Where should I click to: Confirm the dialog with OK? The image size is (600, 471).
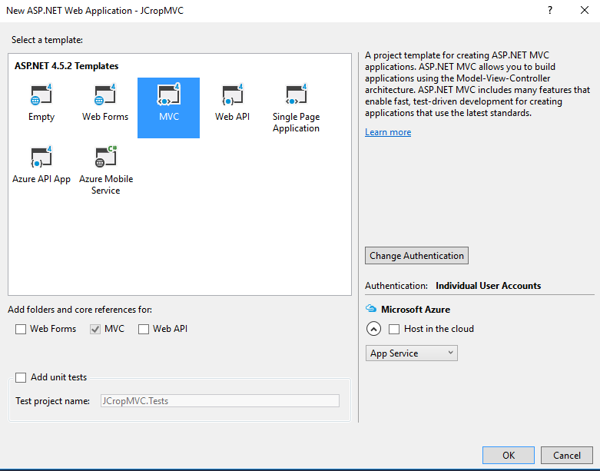(508, 456)
